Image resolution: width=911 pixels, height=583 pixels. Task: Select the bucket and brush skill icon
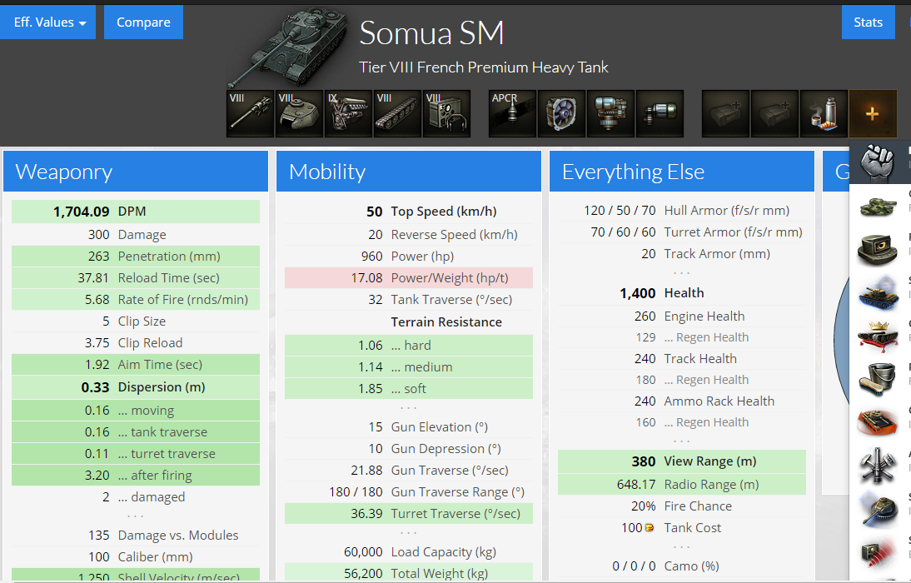[878, 379]
